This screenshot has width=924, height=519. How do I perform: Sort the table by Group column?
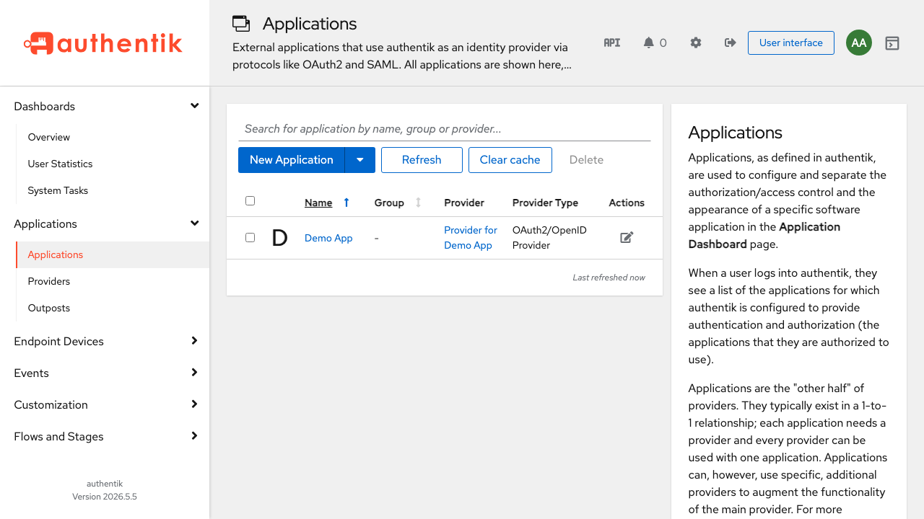(389, 203)
